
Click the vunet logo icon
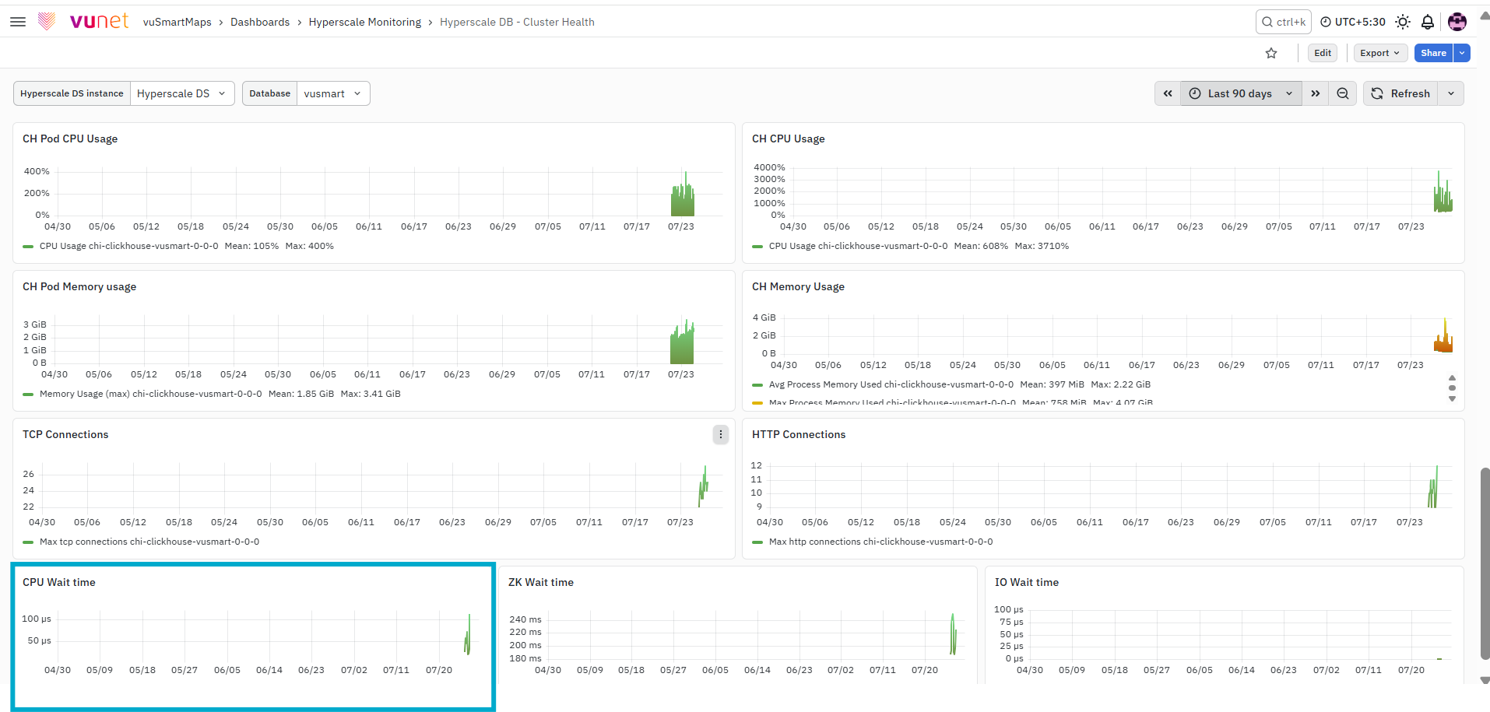(x=47, y=21)
